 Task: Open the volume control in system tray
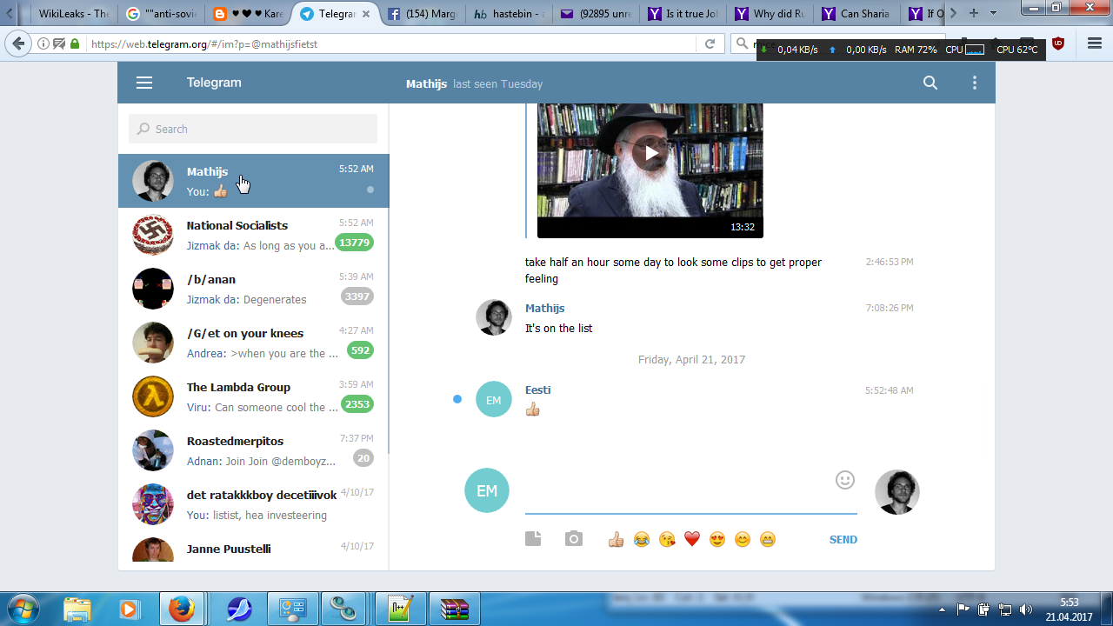tap(1025, 609)
